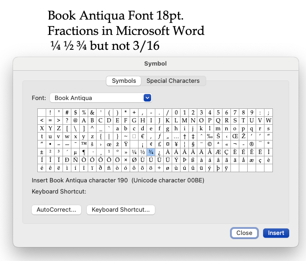
Task: Open the Keyboard Shortcut... dialog button
Action: 121,210
